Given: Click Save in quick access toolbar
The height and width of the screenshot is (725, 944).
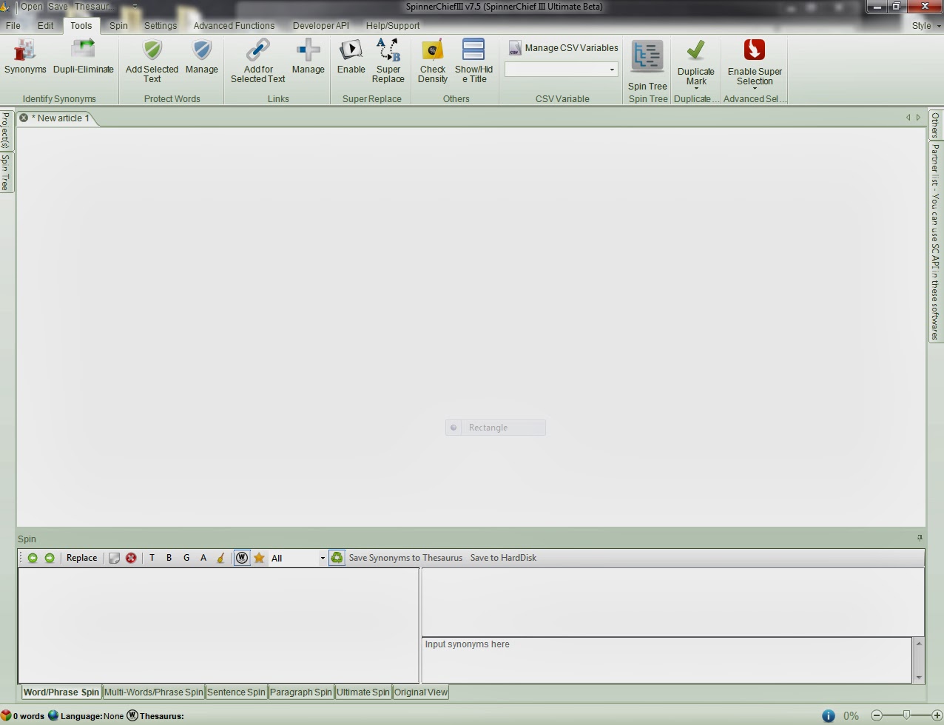Looking at the screenshot, I should pos(58,7).
